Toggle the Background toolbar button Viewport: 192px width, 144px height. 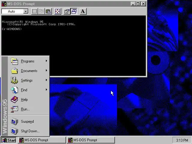74,11
